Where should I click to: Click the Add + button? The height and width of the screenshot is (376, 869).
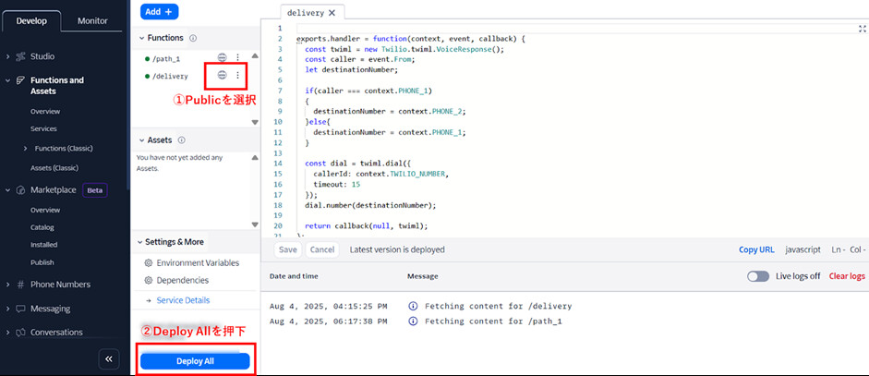(159, 12)
